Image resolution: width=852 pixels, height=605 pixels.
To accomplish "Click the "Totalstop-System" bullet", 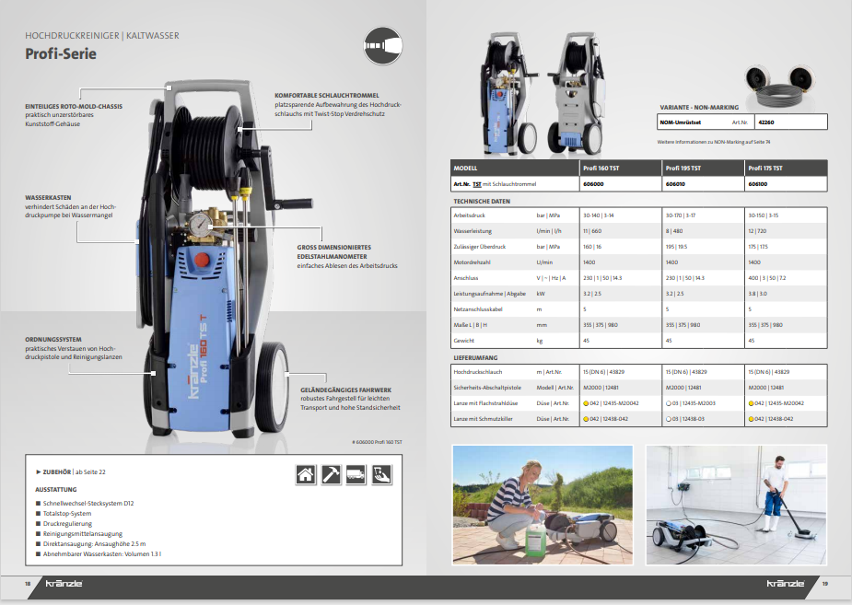I will 64,513.
